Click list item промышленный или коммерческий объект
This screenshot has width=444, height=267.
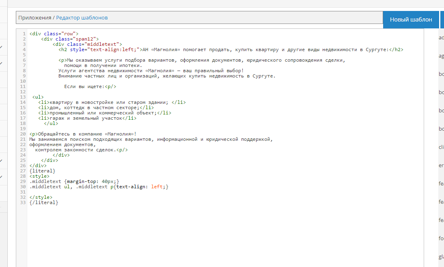pyautogui.click(x=105, y=113)
